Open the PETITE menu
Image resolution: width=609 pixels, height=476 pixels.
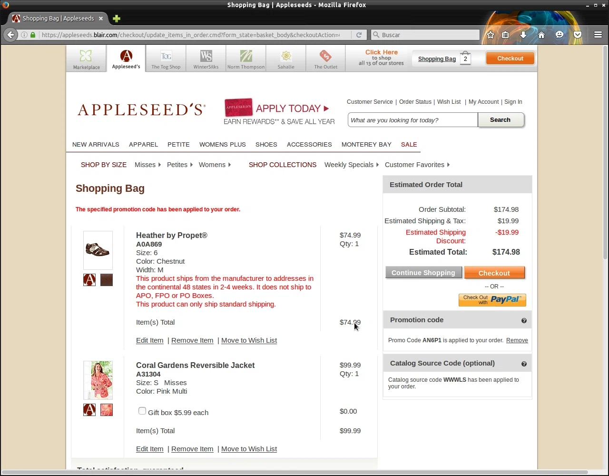pyautogui.click(x=178, y=144)
